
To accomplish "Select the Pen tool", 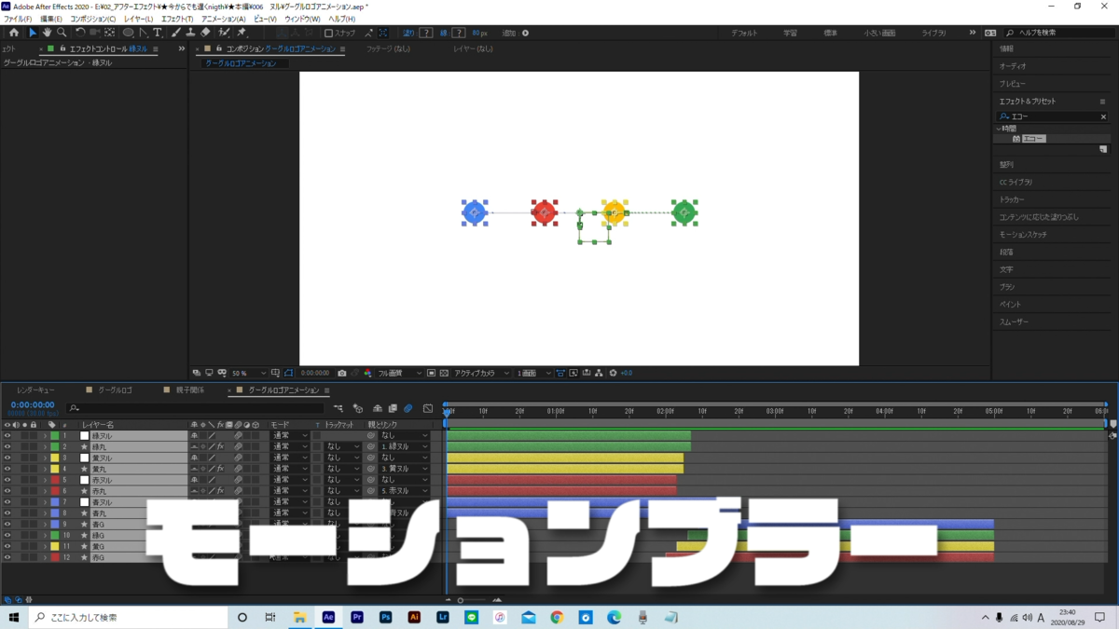I will (x=144, y=33).
